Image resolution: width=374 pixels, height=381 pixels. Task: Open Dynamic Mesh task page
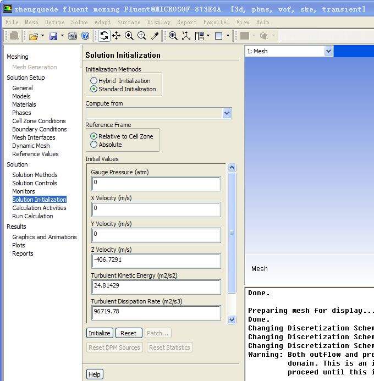[x=31, y=146]
